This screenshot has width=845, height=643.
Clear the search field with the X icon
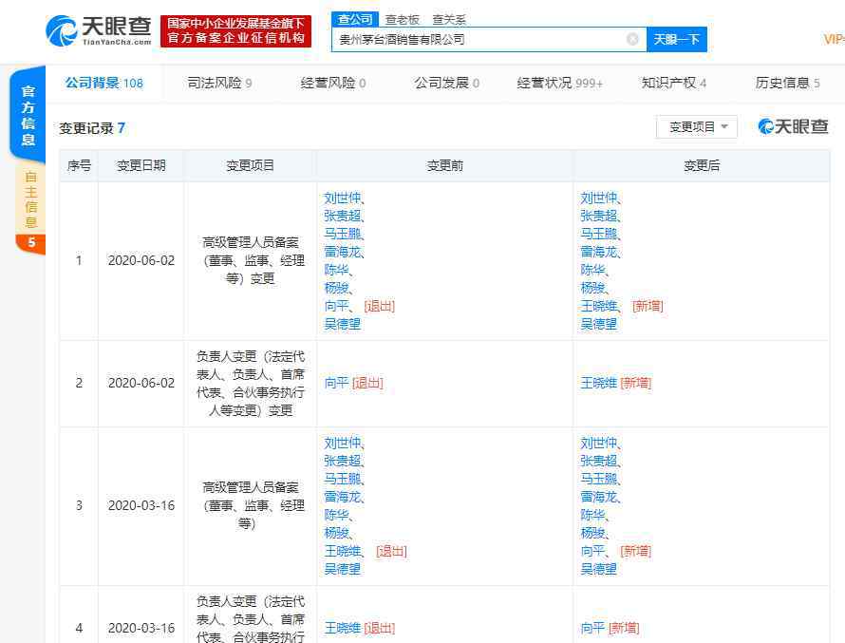point(632,39)
